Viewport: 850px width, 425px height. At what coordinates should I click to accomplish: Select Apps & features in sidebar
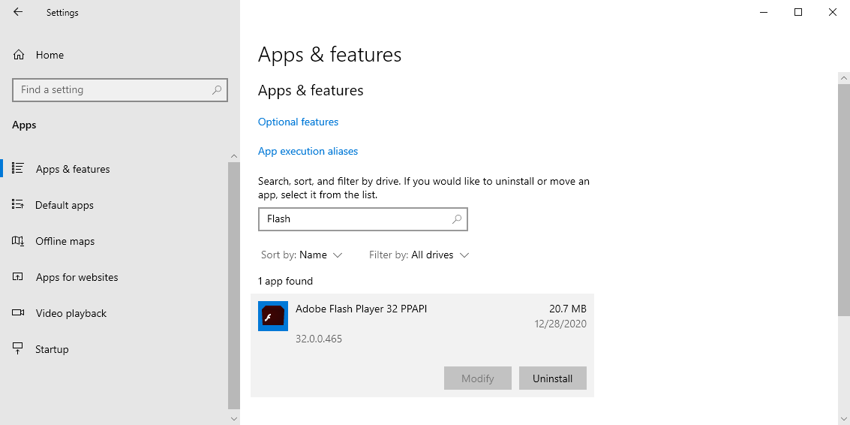tap(73, 169)
